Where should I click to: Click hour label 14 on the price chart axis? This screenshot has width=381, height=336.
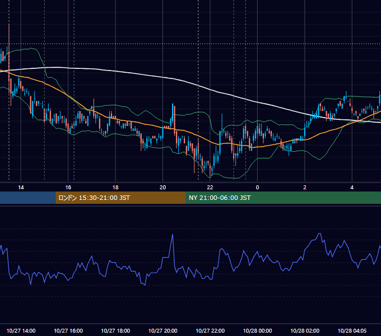(21, 188)
